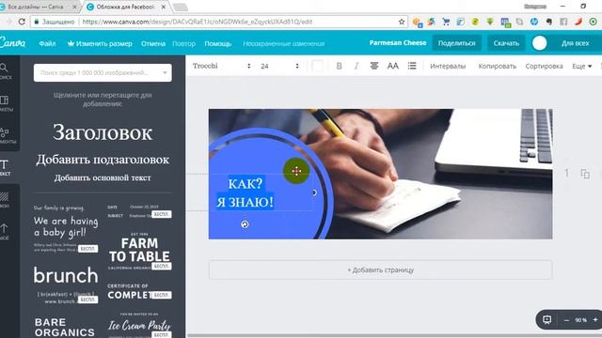Click the shopping cart extension icon
Image resolution: width=602 pixels, height=338 pixels.
click(x=446, y=22)
